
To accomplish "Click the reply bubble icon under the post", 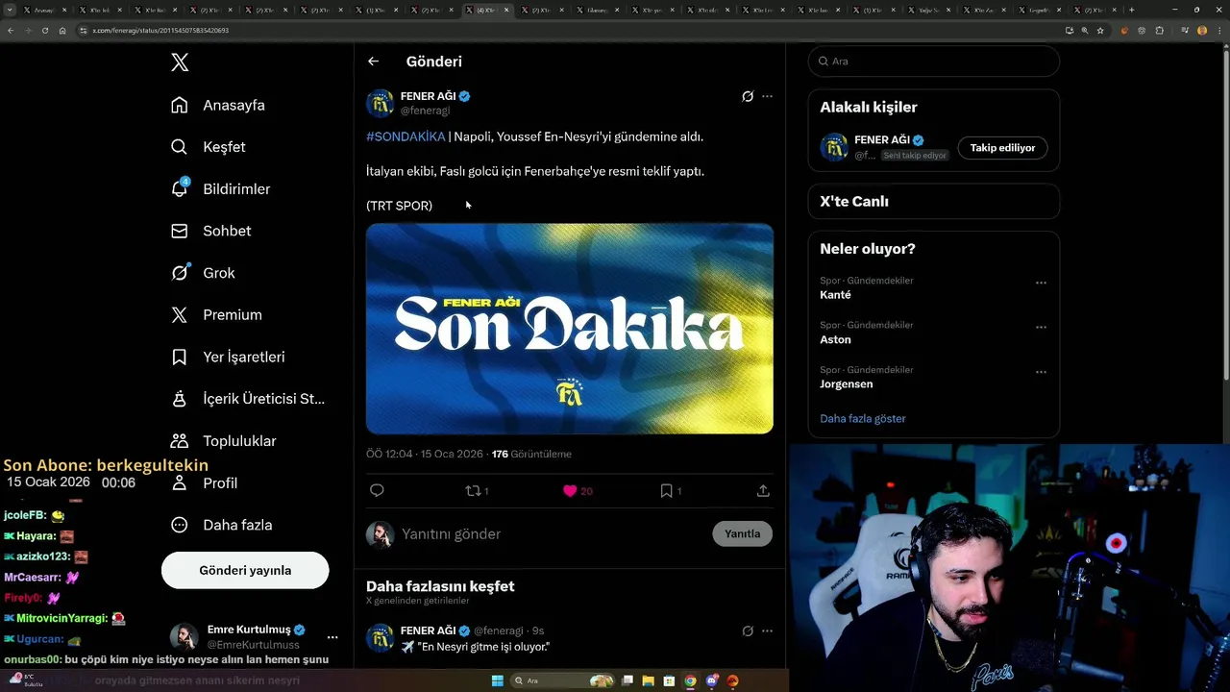I will [377, 490].
